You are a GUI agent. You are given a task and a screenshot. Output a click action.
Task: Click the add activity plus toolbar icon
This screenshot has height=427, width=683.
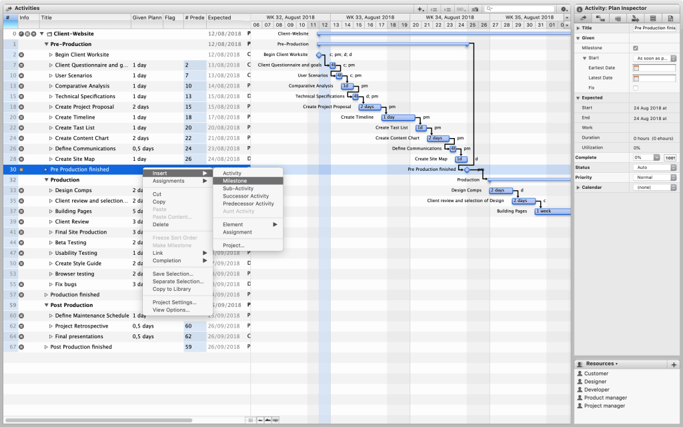(420, 9)
